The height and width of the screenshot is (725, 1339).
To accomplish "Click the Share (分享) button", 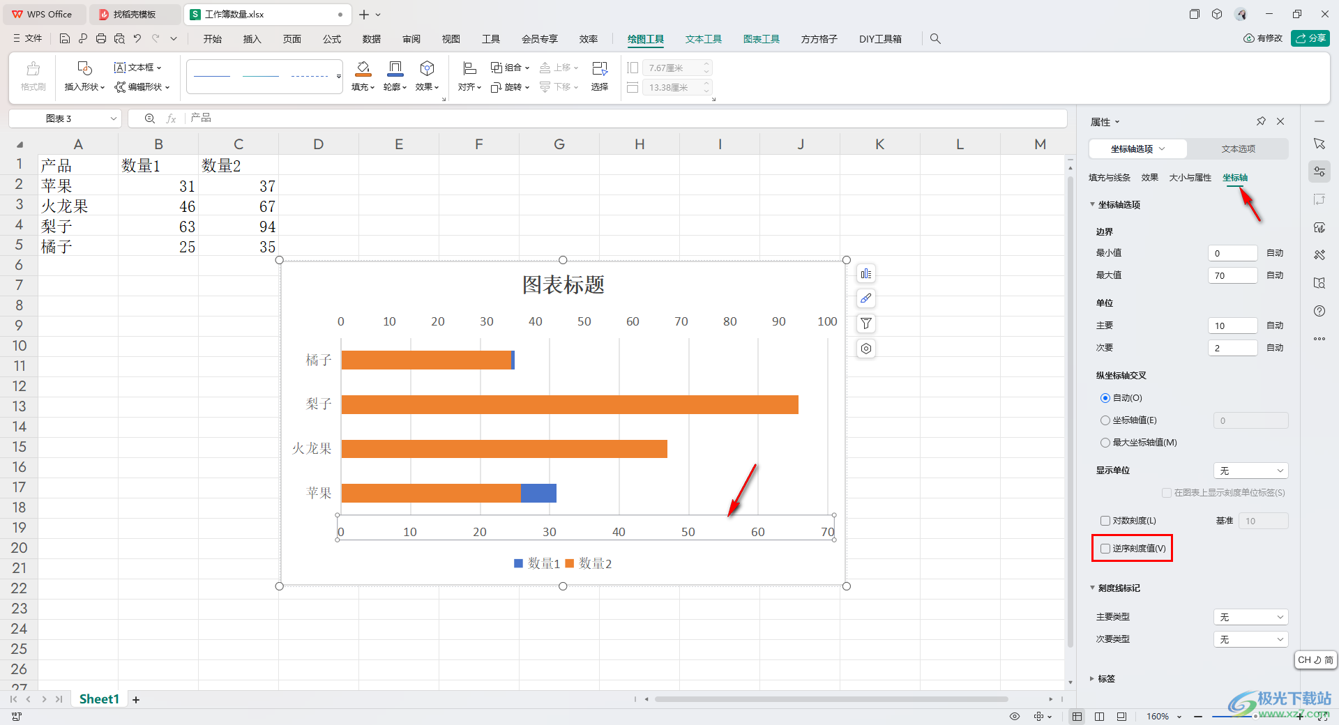I will 1310,38.
